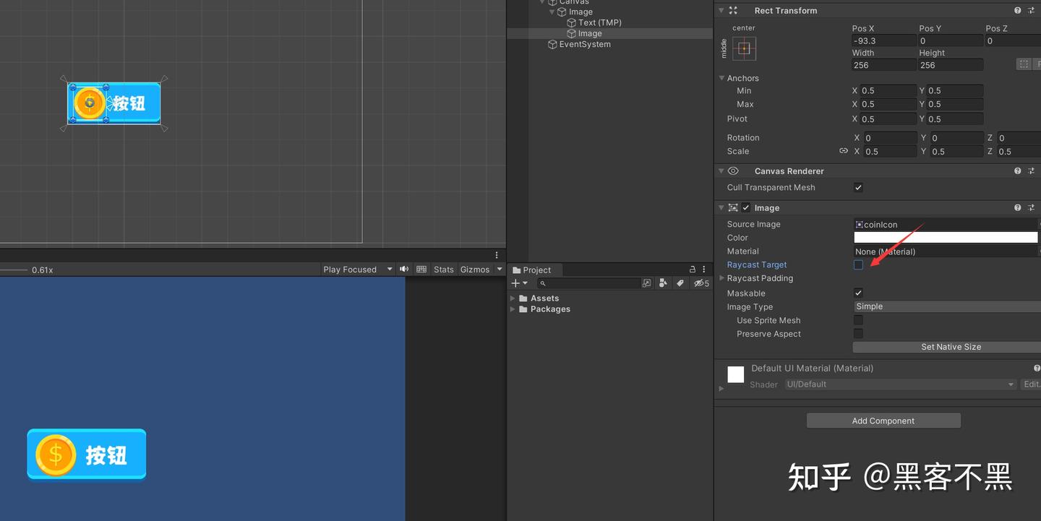1041x521 pixels.
Task: Toggle the Game view audio mute icon
Action: (404, 269)
